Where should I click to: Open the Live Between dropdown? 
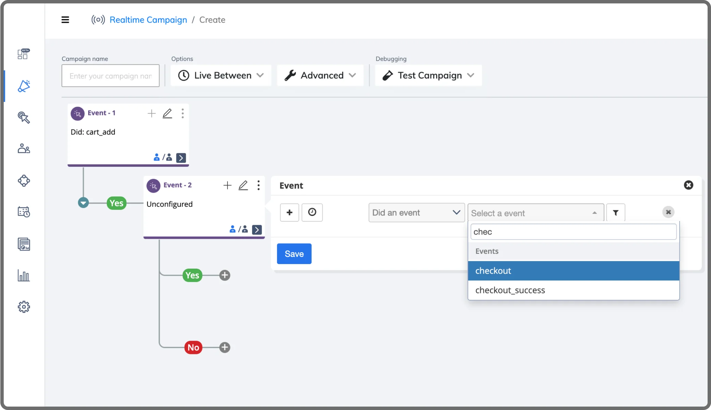[221, 76]
